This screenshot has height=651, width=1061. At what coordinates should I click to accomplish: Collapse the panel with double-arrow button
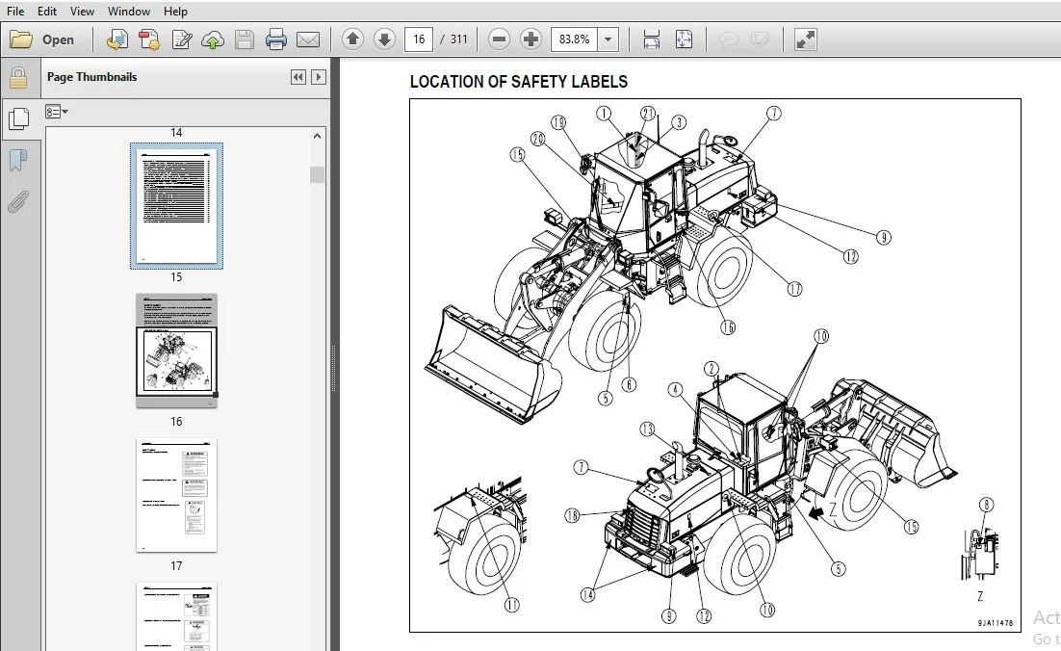click(x=298, y=77)
